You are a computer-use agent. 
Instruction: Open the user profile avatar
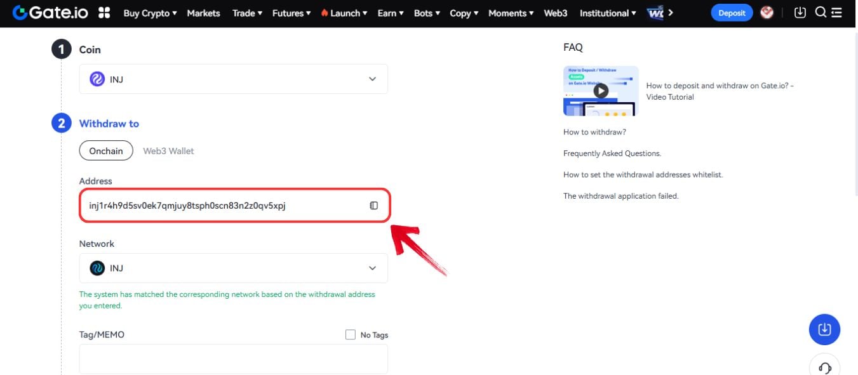coord(767,13)
